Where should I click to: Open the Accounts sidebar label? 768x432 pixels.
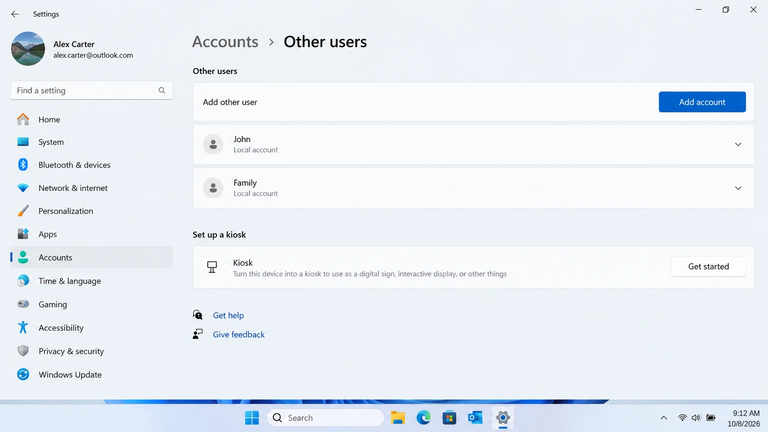(x=55, y=258)
